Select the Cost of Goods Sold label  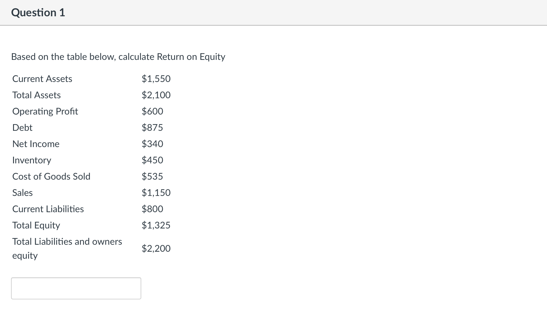pyautogui.click(x=51, y=176)
